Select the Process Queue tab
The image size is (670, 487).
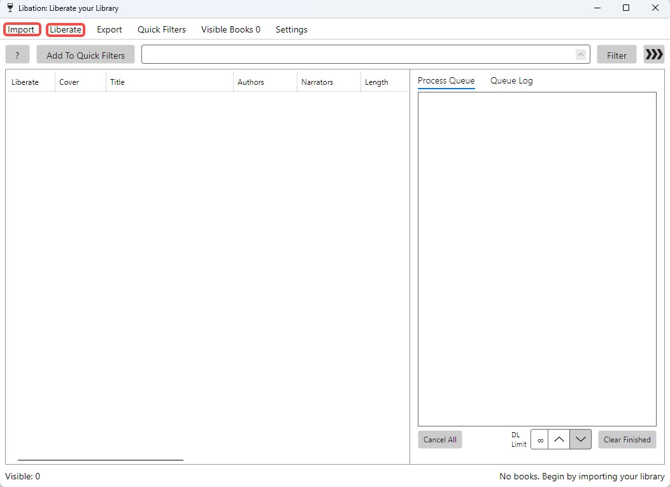[x=446, y=81]
